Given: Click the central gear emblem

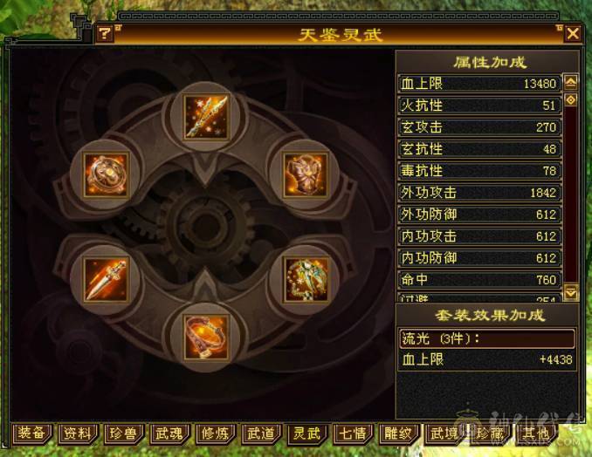Looking at the screenshot, I should click(205, 228).
